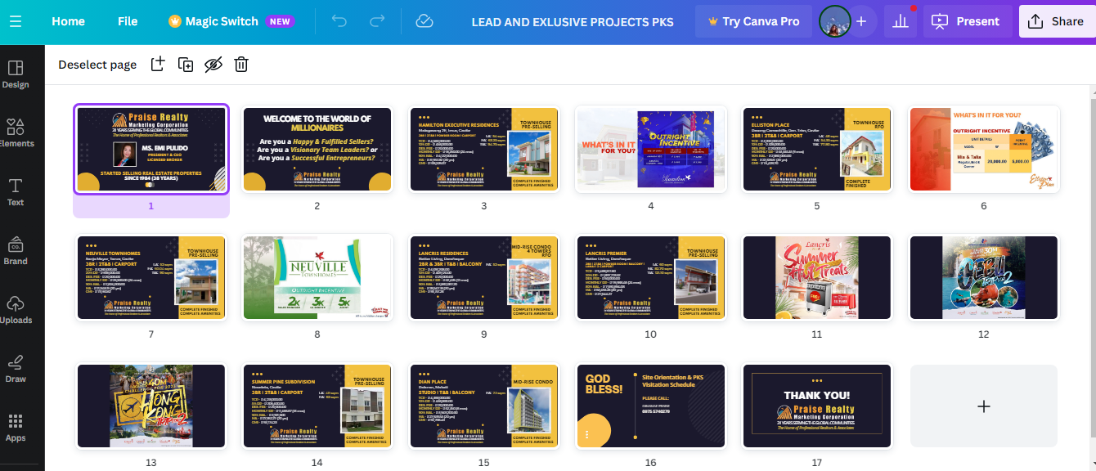Screen dimensions: 1096x471
Task: Open the Text panel
Action: (x=16, y=192)
